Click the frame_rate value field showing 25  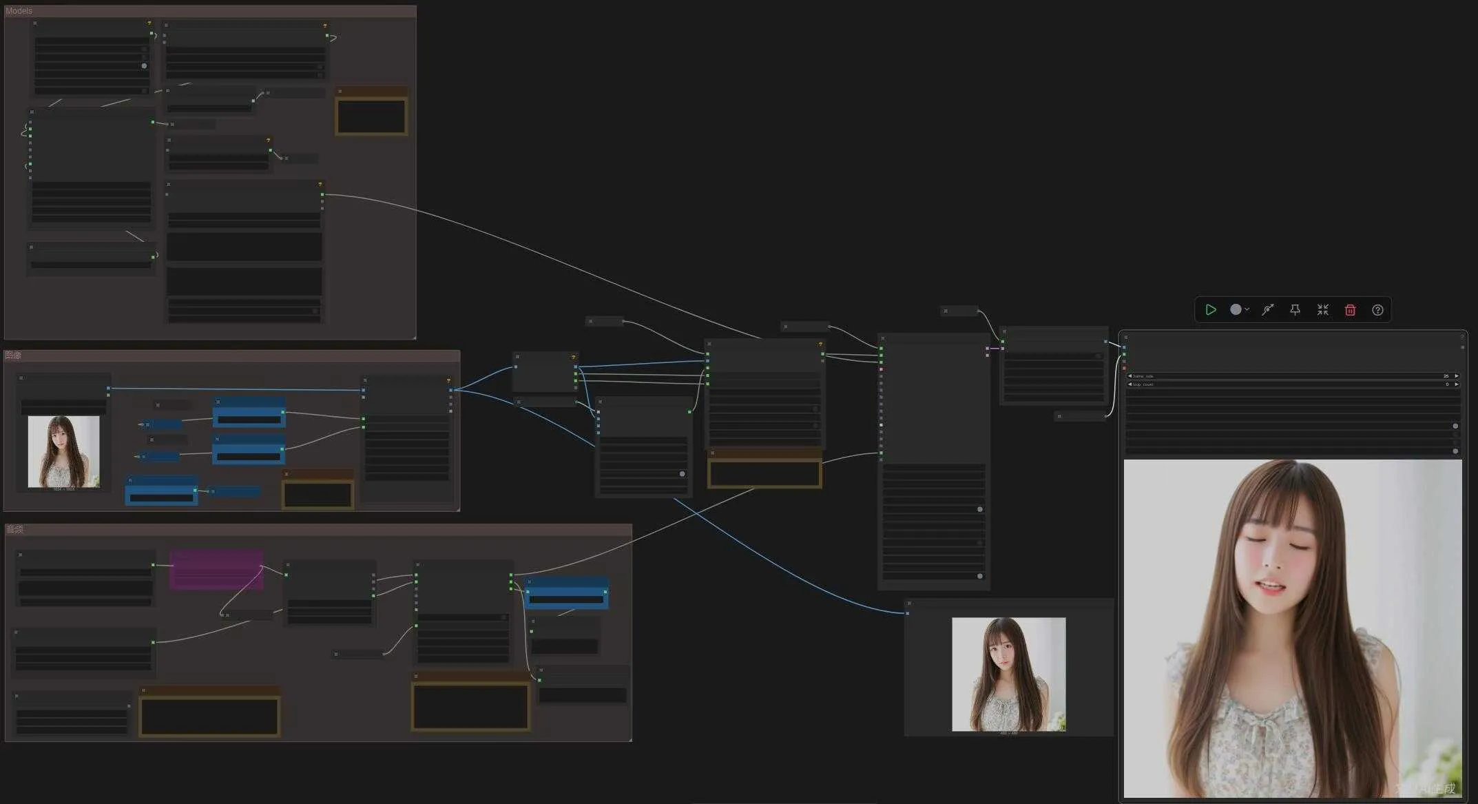coord(1445,376)
